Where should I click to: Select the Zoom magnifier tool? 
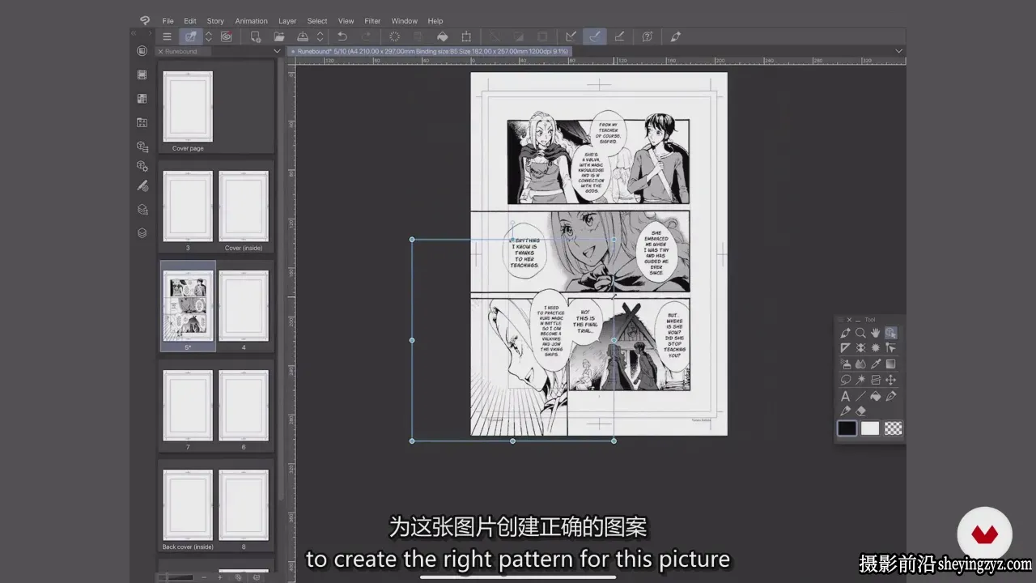[x=860, y=333]
